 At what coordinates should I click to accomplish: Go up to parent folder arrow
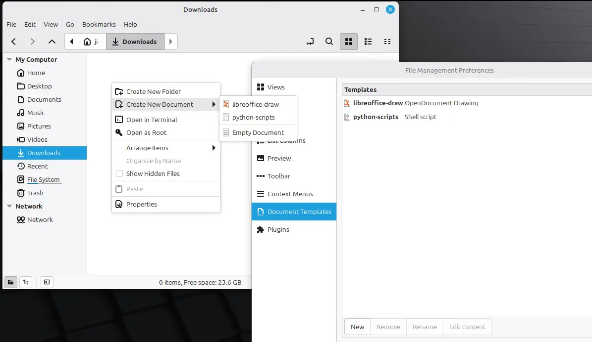coord(52,42)
